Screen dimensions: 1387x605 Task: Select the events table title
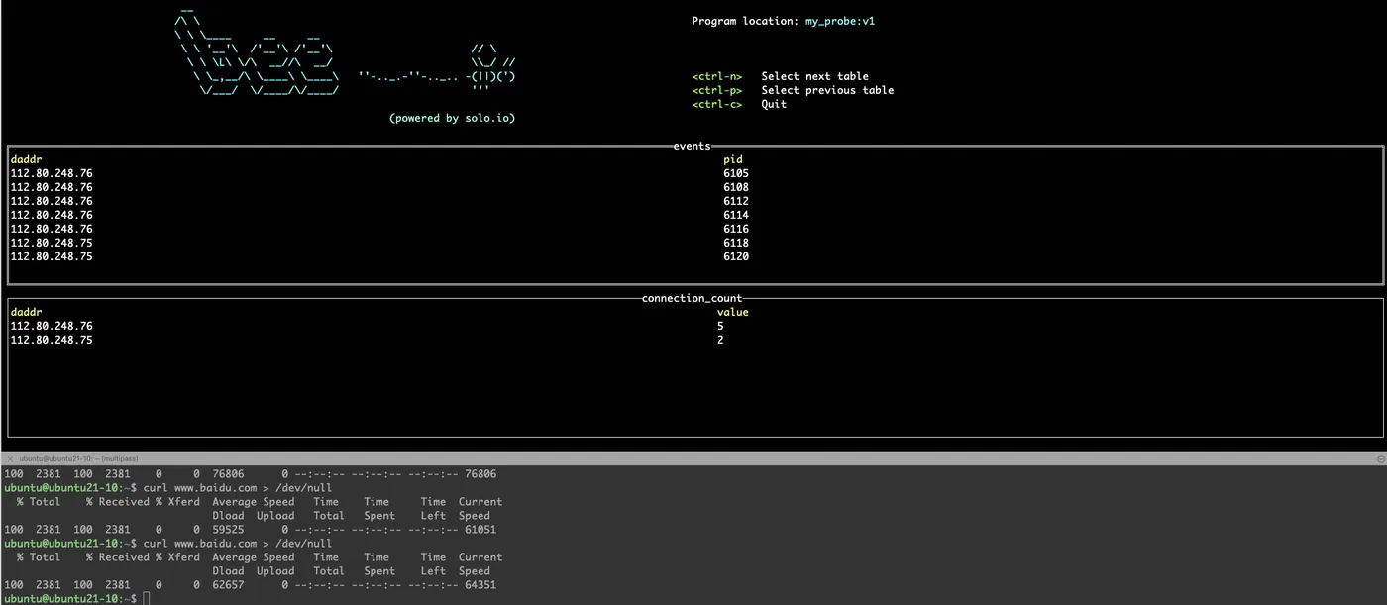[692, 146]
